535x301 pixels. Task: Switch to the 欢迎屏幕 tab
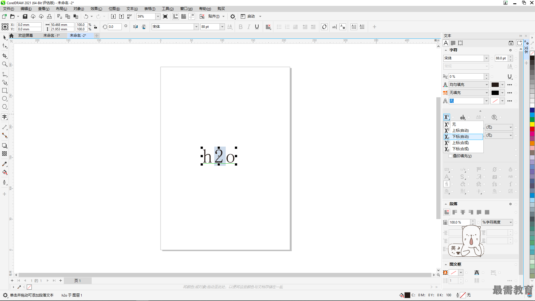click(x=26, y=35)
